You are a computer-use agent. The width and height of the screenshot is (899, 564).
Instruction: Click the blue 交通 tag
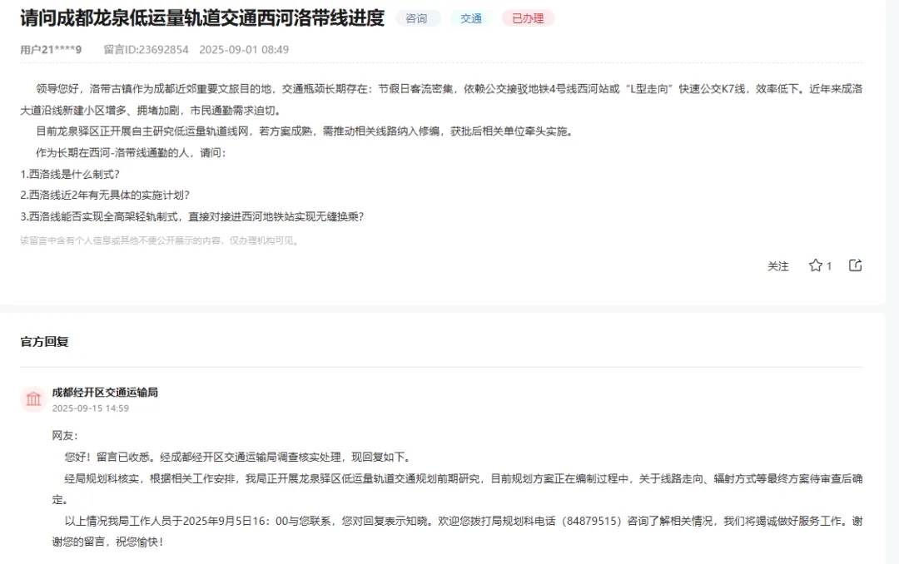pos(471,18)
